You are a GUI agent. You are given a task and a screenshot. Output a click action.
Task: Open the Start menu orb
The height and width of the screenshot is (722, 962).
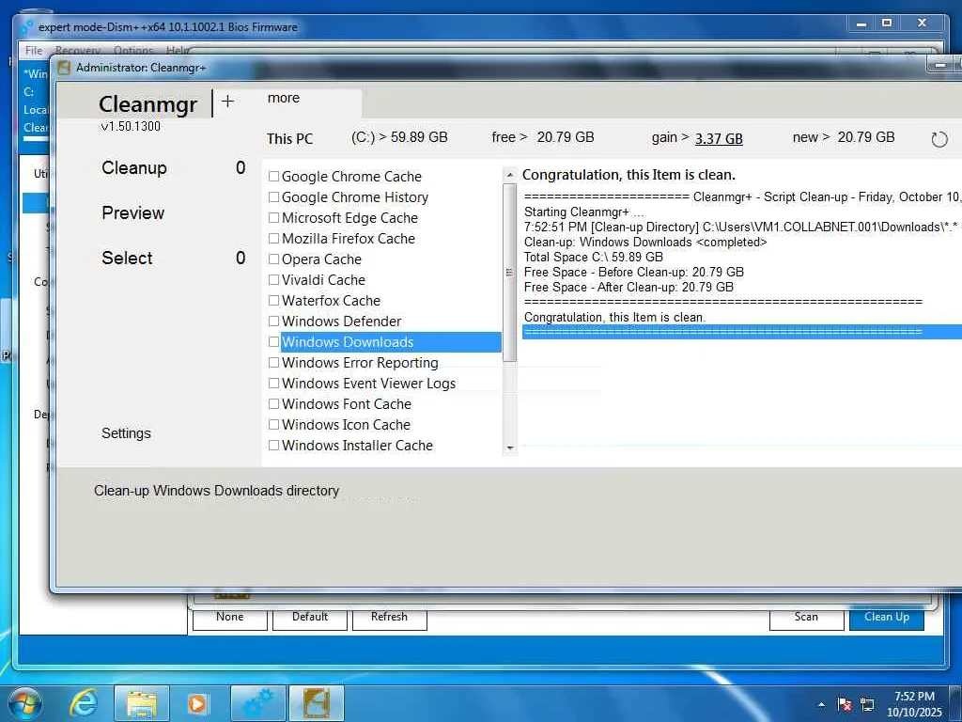click(x=24, y=703)
